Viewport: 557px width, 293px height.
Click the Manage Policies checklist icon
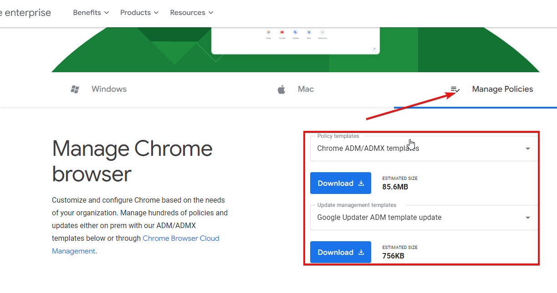tap(455, 89)
